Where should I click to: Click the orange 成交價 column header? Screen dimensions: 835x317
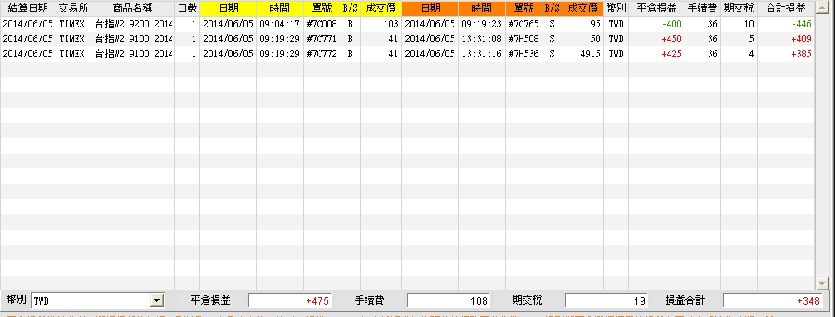pos(582,8)
